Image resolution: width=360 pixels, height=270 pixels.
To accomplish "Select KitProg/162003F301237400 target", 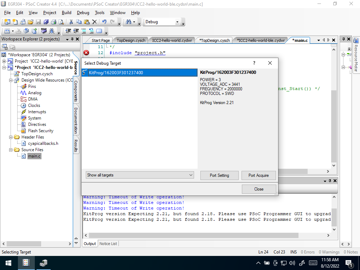I will pyautogui.click(x=139, y=72).
